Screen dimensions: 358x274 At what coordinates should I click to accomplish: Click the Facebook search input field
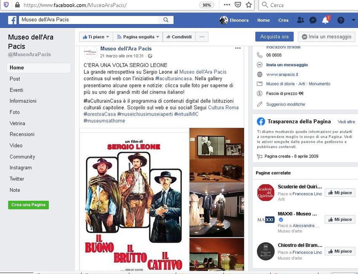[88, 20]
